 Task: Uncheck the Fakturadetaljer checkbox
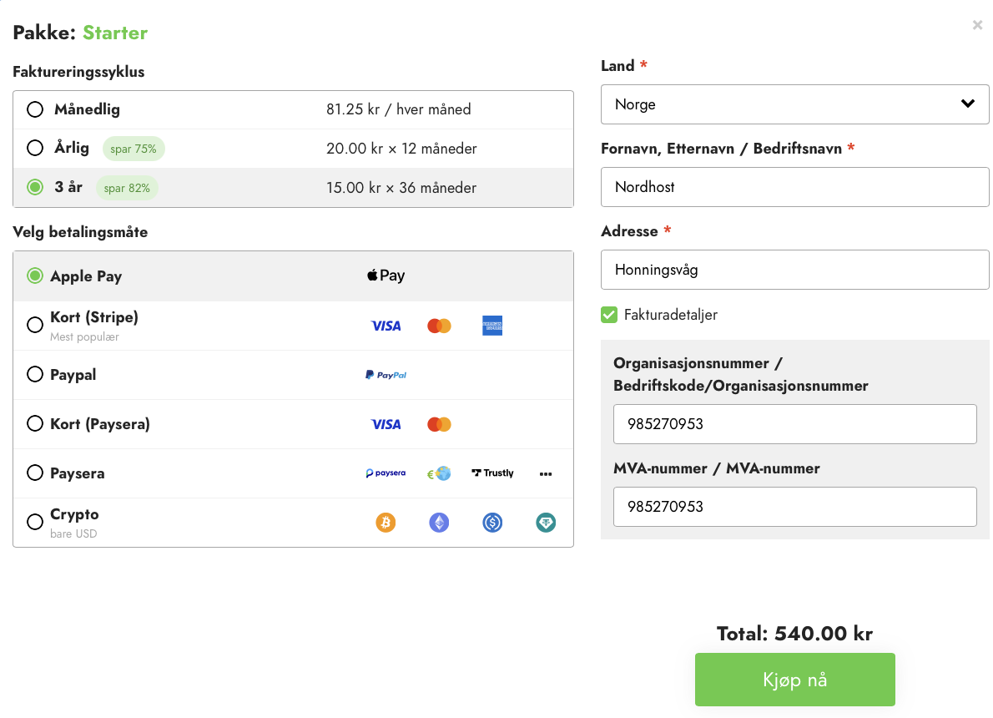click(x=609, y=315)
